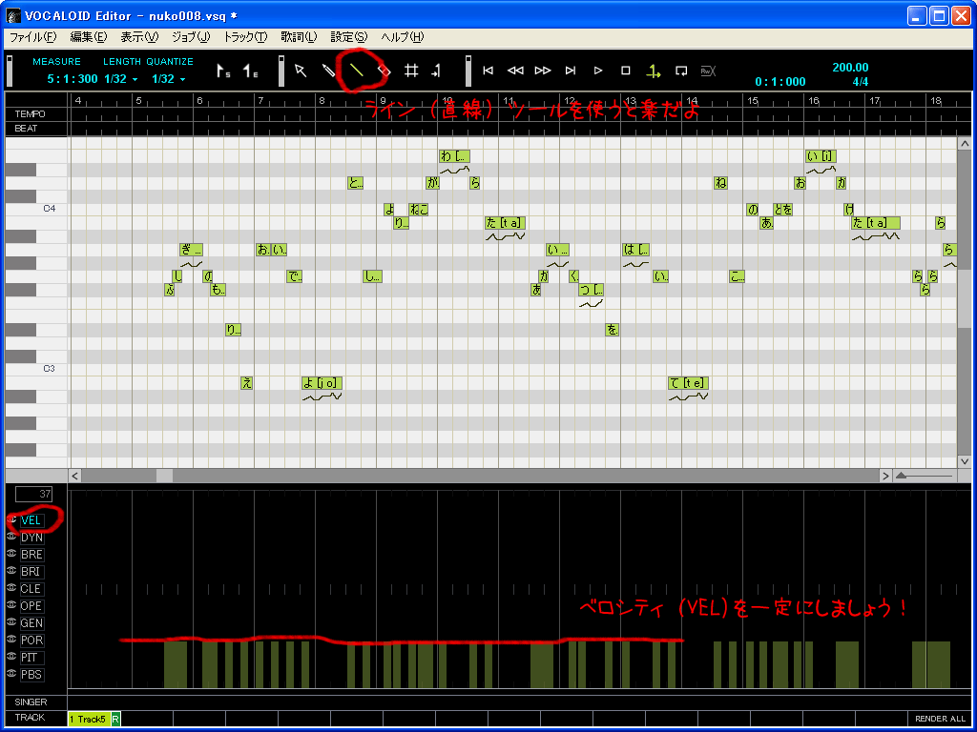The width and height of the screenshot is (977, 732).
Task: Jump to song end
Action: pyautogui.click(x=571, y=71)
